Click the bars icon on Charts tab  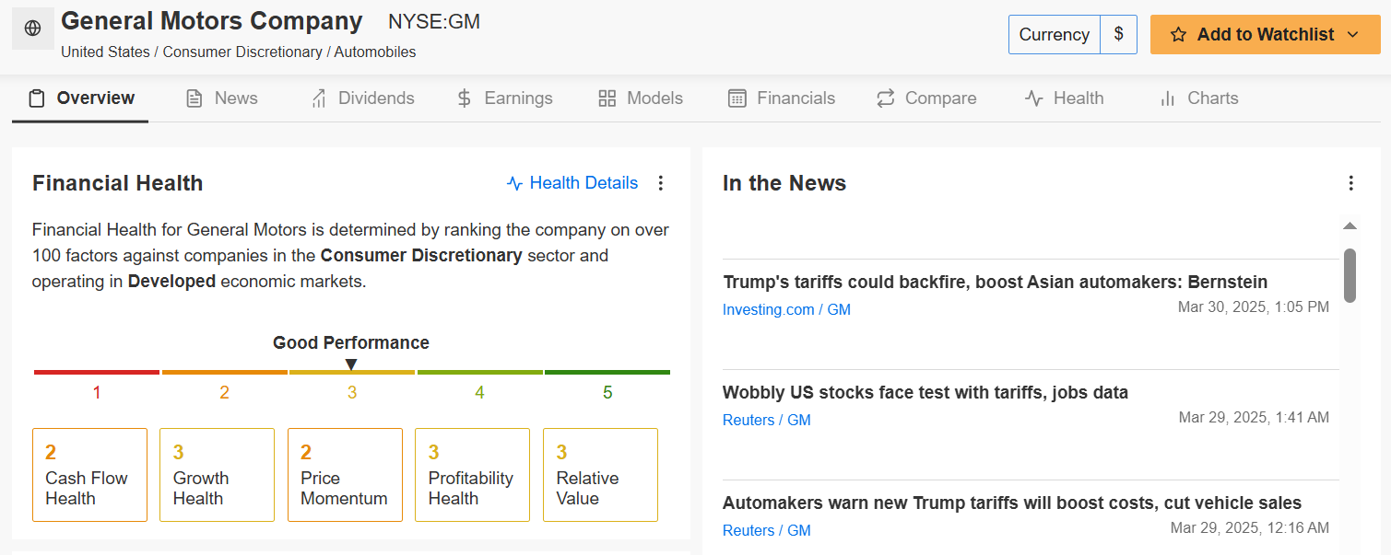[1168, 98]
